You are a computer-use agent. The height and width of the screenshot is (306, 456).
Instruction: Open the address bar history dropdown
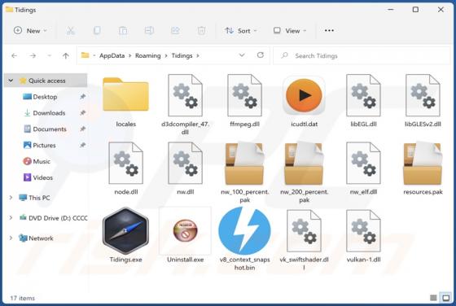[242, 55]
